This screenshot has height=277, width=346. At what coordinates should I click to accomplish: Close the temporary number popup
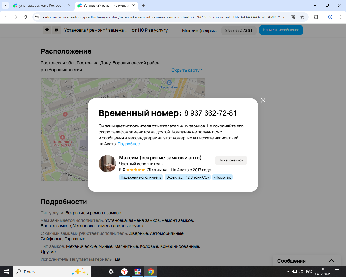pyautogui.click(x=263, y=100)
